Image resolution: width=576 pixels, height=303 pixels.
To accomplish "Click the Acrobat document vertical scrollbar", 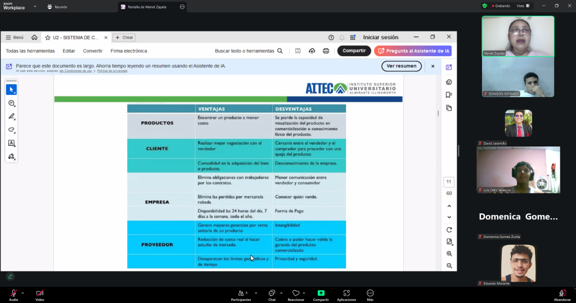I will click(x=438, y=113).
